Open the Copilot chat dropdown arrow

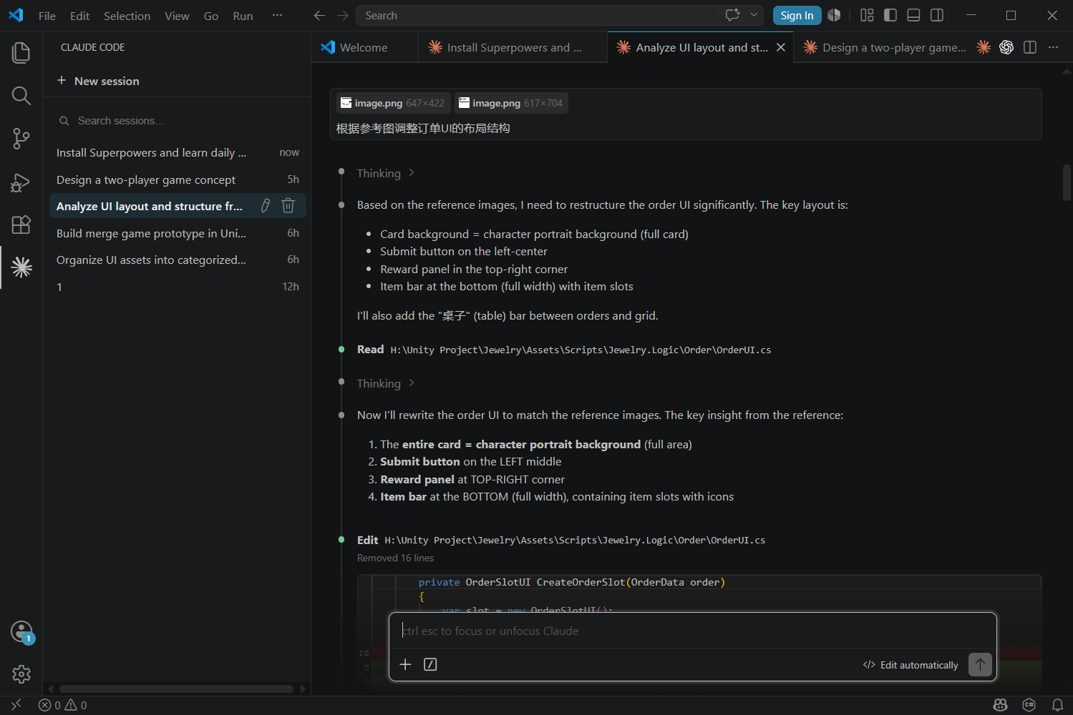[x=754, y=15]
